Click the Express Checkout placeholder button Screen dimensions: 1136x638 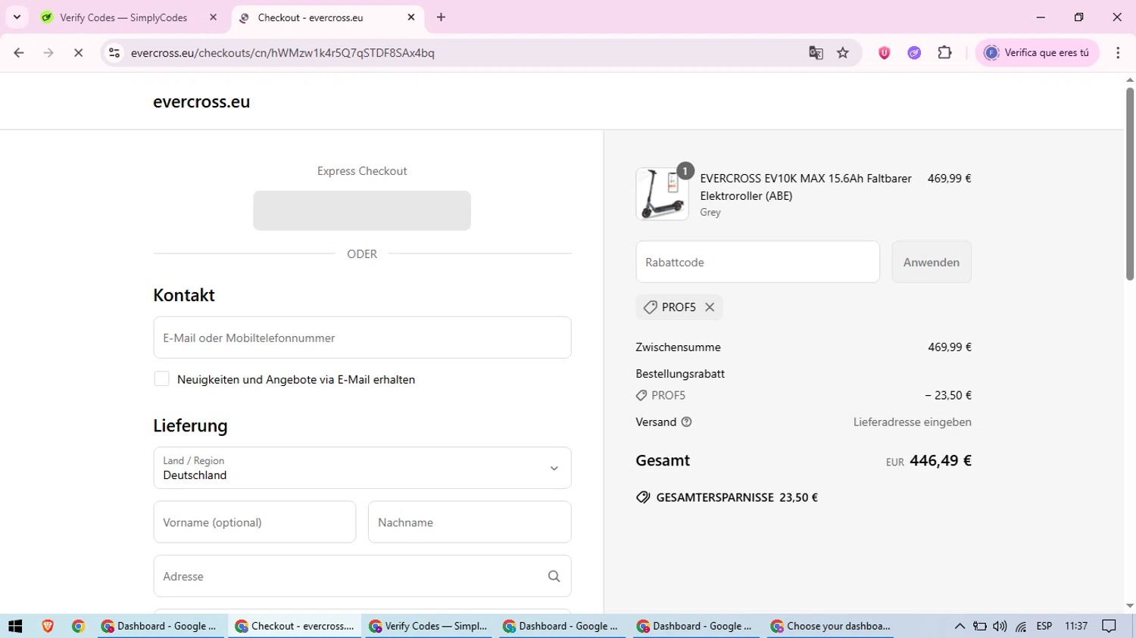pos(362,210)
